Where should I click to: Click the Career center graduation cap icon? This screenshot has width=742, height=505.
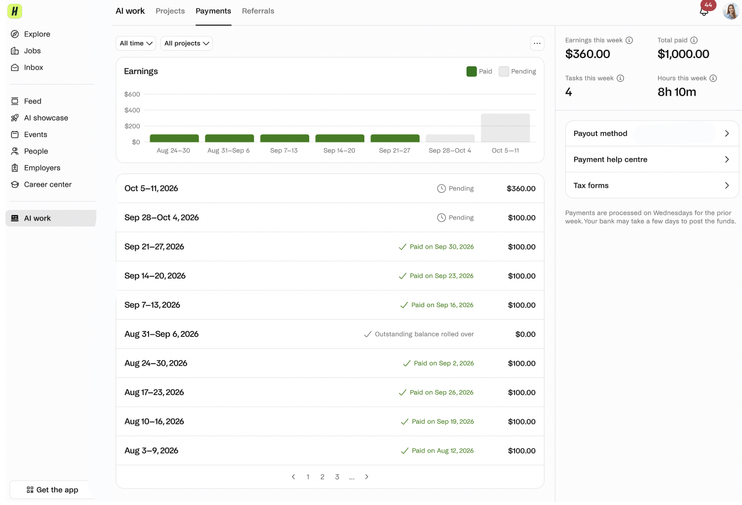(15, 185)
